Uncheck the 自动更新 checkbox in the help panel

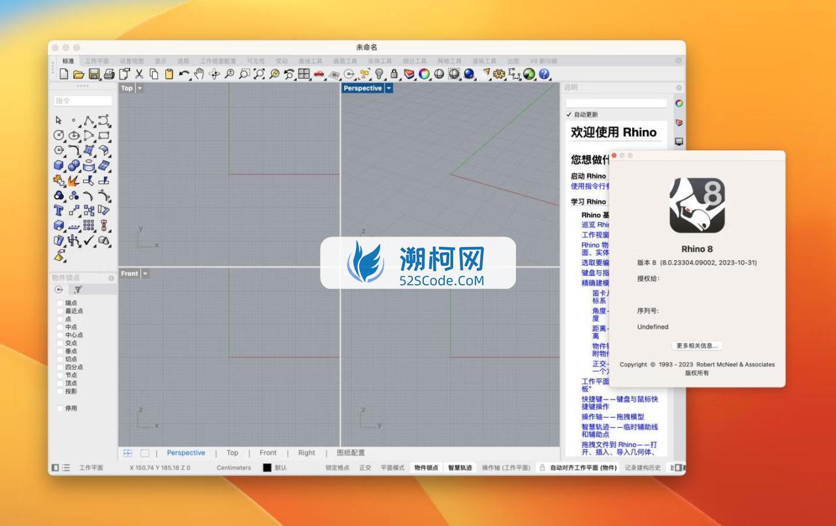pos(569,115)
